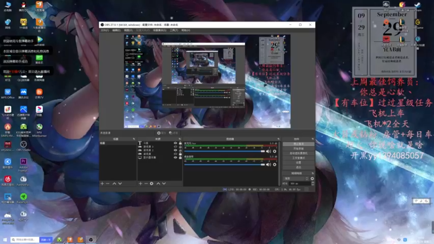Toggle visibility of 游戏源 3 source
434x244 pixels.
point(175,146)
